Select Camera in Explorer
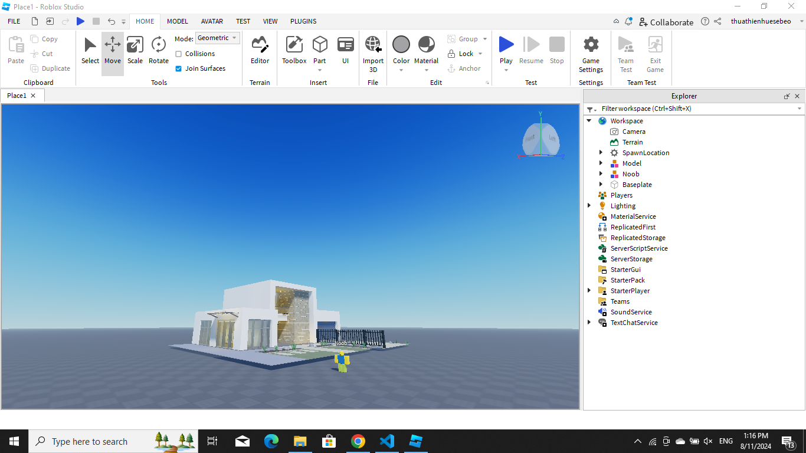The image size is (806, 453). click(x=634, y=132)
